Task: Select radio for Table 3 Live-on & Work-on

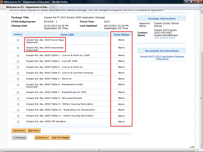Action: (x=18, y=67)
